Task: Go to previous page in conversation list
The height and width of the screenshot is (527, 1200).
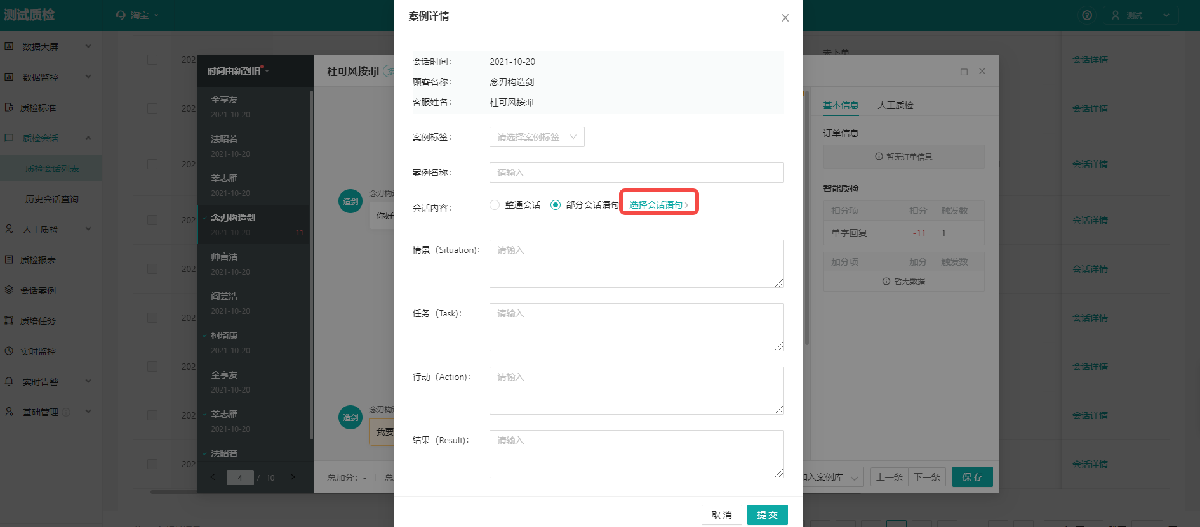Action: point(213,477)
